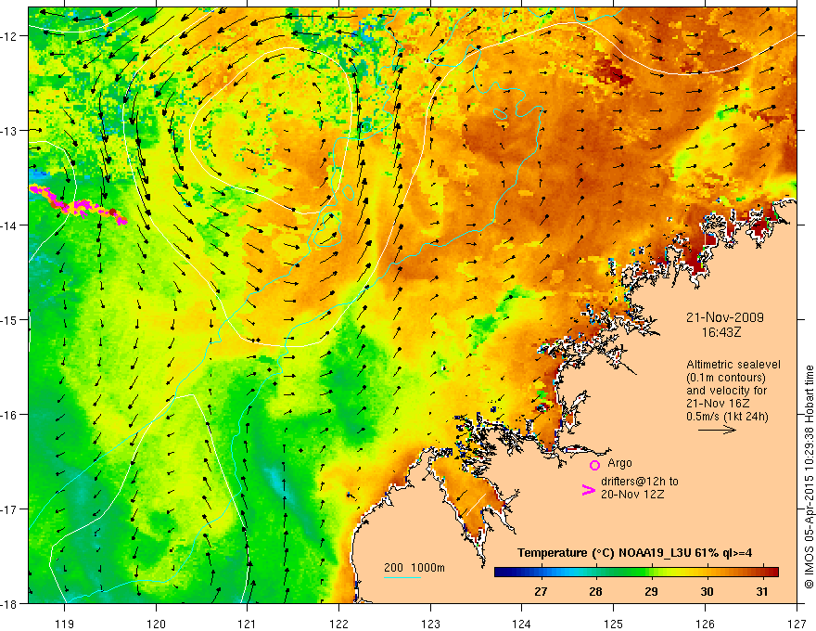Click the time text 16:43Z
Screen dimensions: 816x631
pyautogui.click(x=721, y=331)
